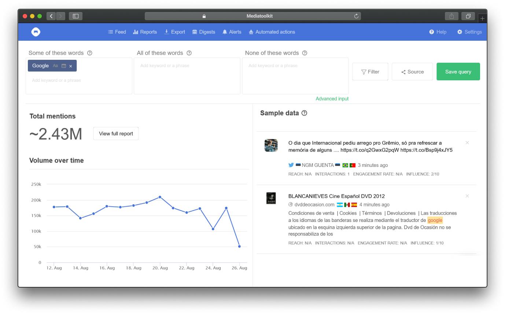Image resolution: width=505 pixels, height=314 pixels.
Task: Open the Alerts section
Action: coord(232,32)
